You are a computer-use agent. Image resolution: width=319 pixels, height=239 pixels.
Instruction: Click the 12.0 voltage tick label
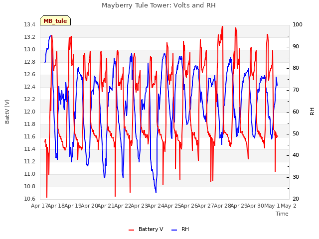pos(30,112)
